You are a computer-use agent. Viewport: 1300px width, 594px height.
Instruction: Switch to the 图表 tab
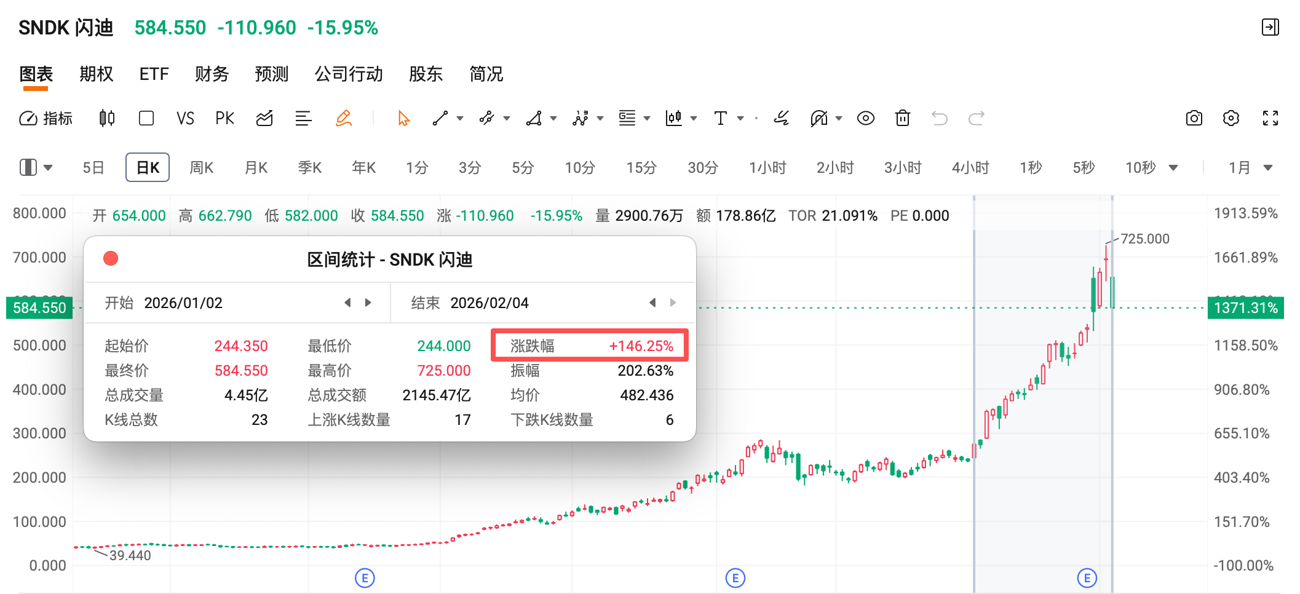click(36, 74)
